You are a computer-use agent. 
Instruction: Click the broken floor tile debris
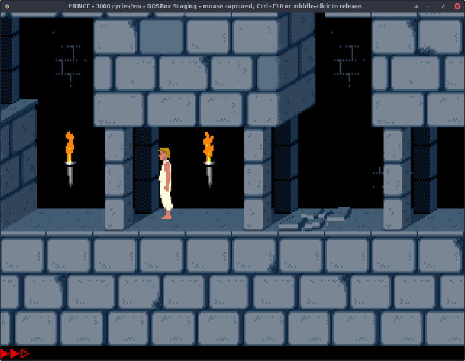pos(315,219)
